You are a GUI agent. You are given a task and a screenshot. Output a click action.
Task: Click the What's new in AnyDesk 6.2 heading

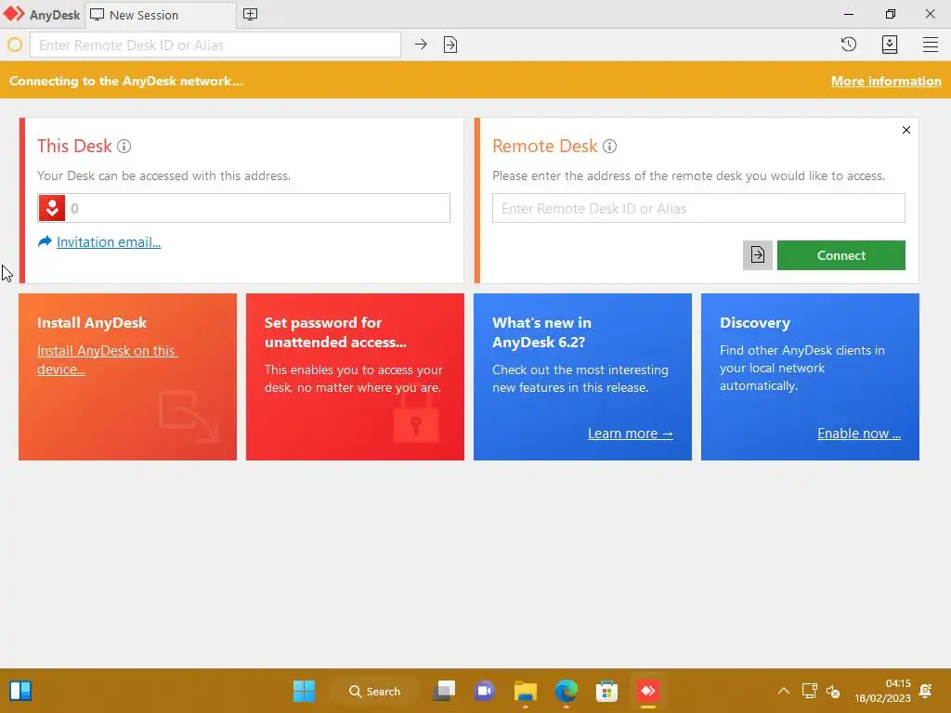541,332
